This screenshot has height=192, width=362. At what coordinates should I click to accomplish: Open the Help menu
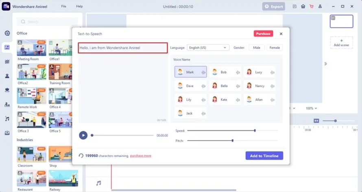pyautogui.click(x=79, y=6)
